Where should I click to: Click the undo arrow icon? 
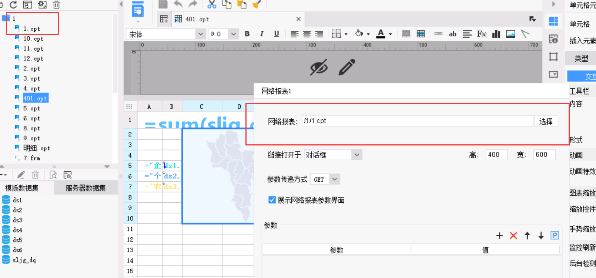(178, 4)
